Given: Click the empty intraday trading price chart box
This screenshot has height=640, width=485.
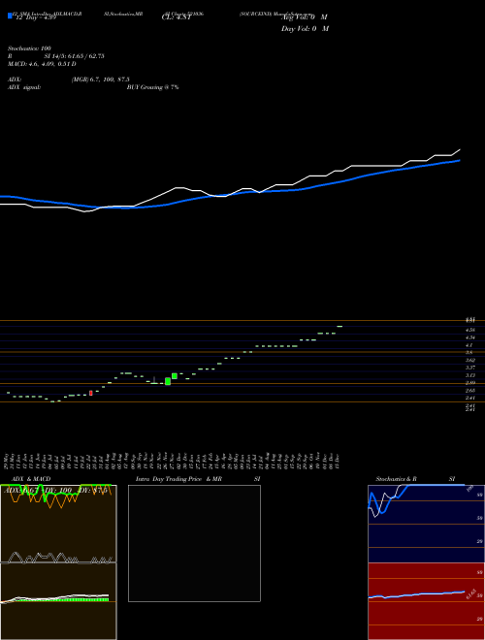Looking at the screenshot, I should click(x=194, y=543).
